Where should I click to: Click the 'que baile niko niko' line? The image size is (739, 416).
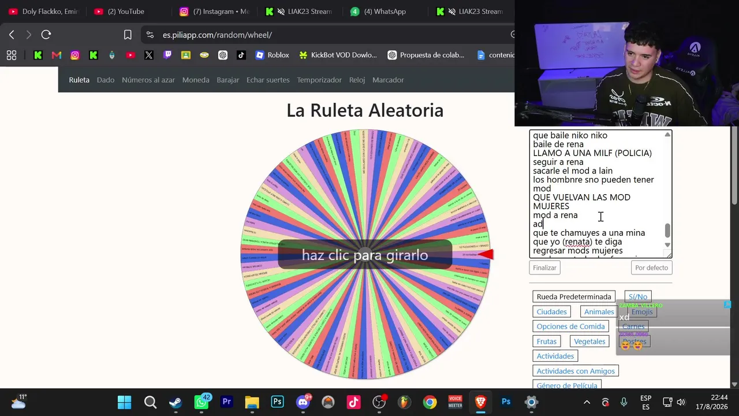tap(570, 135)
